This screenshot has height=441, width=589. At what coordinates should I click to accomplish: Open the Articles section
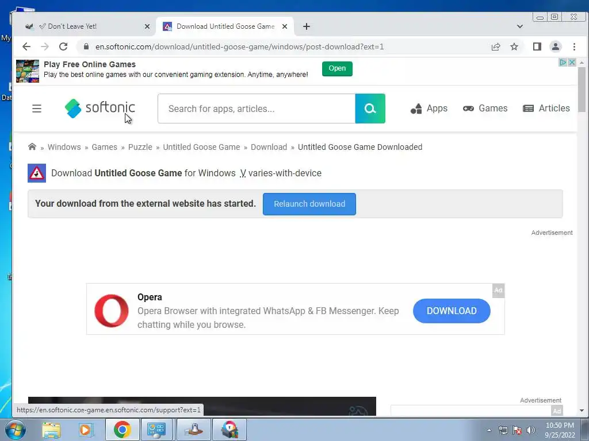546,109
